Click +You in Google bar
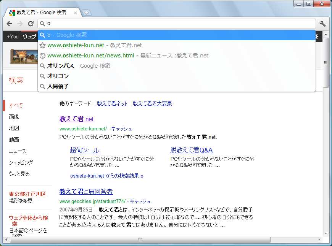The width and height of the screenshot is (332, 246). point(13,37)
